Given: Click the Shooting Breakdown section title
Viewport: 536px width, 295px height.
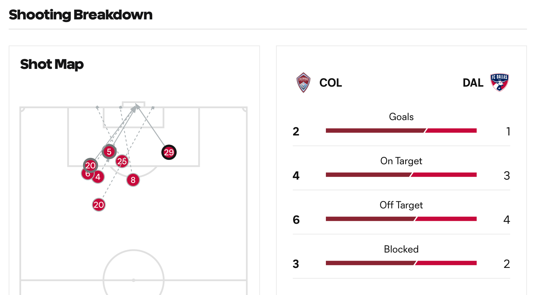Looking at the screenshot, I should click(81, 15).
